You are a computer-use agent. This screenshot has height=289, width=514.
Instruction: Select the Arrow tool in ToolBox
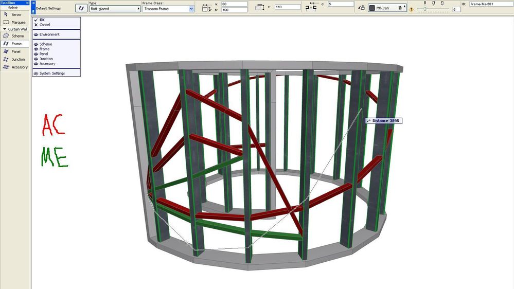pyautogui.click(x=15, y=15)
